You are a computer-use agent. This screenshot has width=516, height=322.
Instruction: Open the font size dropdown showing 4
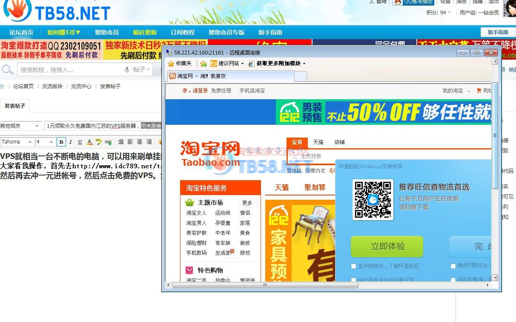[x=45, y=142]
